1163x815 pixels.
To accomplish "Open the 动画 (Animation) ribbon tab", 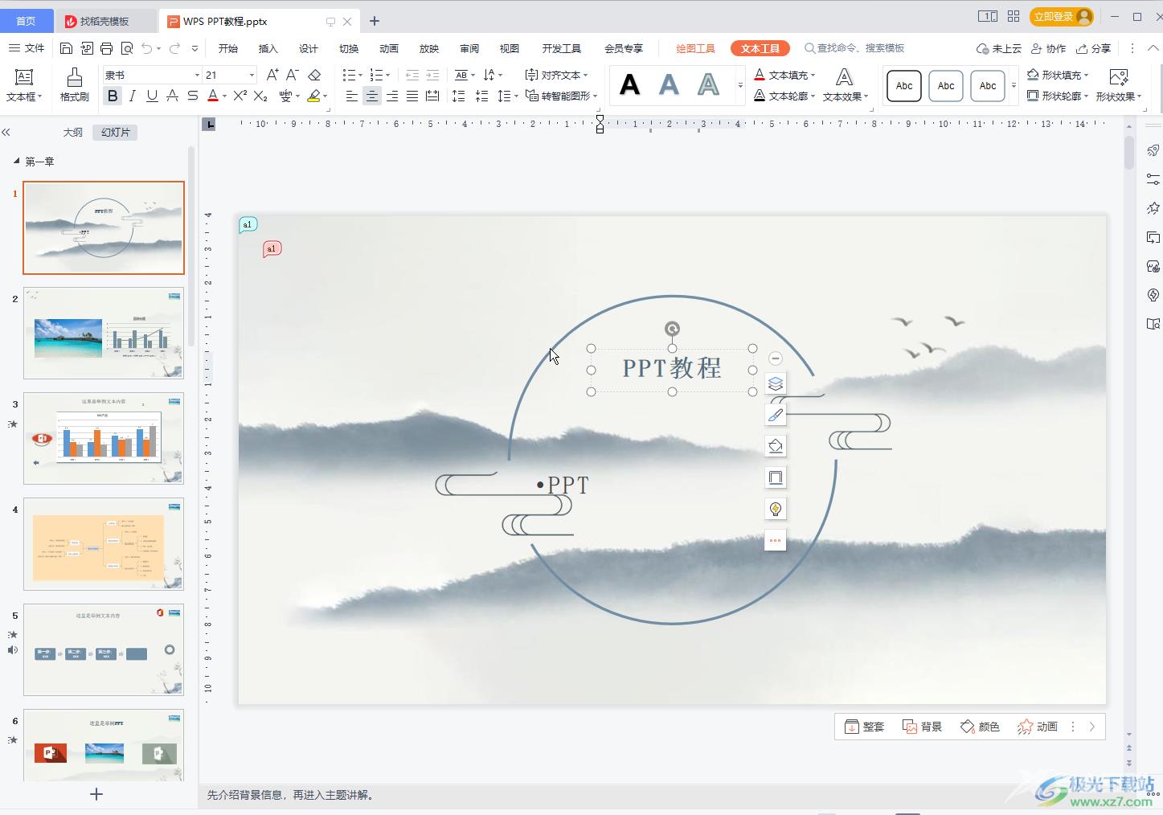I will point(389,48).
